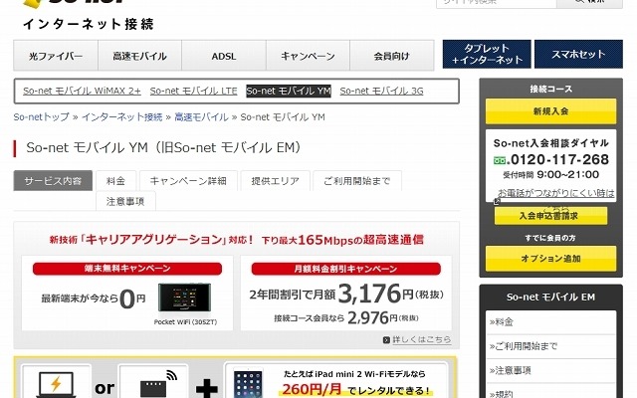Viewport: 637px width, 398px height.
Task: Switch to the ご利用開始まで tab
Action: 357,181
